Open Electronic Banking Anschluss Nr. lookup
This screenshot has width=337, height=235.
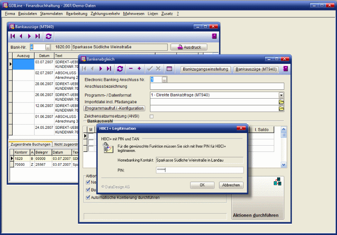click(x=164, y=79)
